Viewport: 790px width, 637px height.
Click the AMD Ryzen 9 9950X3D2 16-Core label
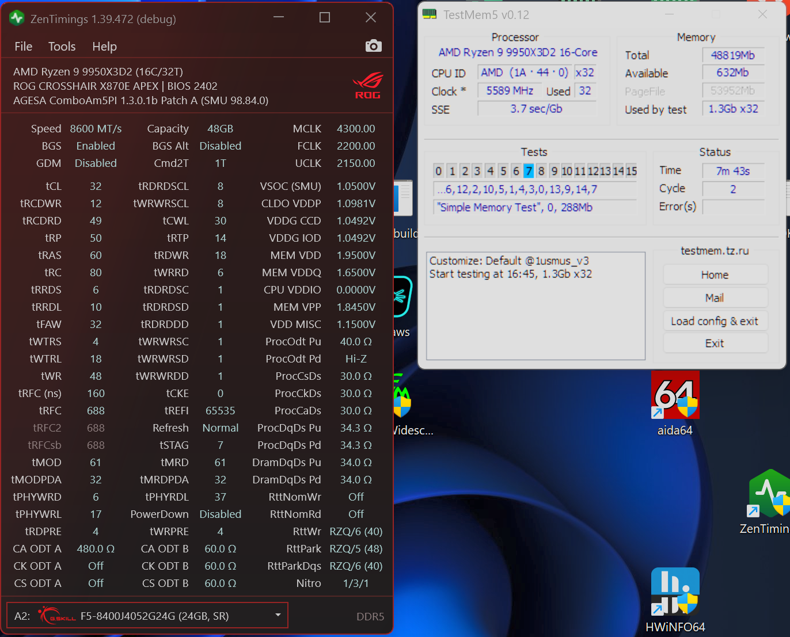pos(518,52)
